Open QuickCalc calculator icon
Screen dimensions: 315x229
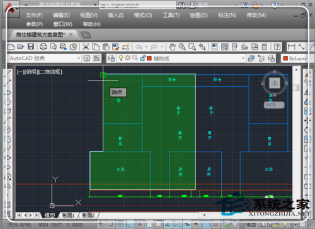(265, 47)
